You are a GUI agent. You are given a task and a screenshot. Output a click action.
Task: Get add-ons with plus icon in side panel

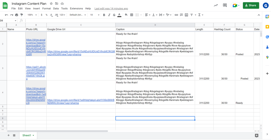click(267, 73)
